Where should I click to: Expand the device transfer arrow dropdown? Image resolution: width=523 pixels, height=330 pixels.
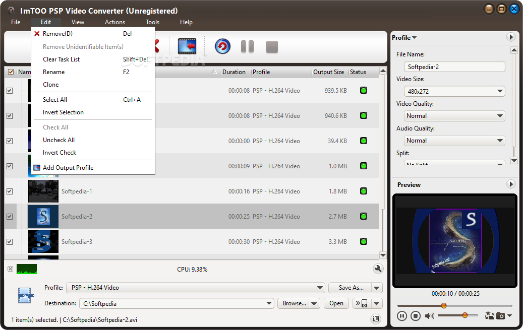[377, 303]
